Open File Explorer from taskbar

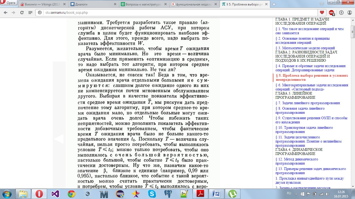click(x=23, y=194)
